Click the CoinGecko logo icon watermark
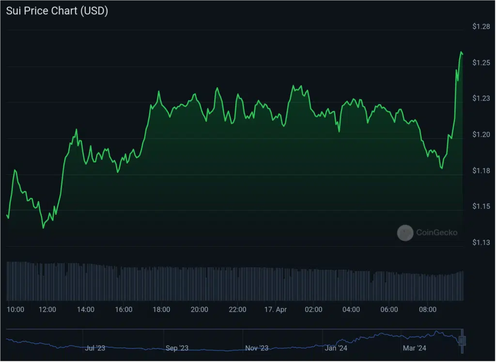The image size is (496, 362). (x=405, y=233)
